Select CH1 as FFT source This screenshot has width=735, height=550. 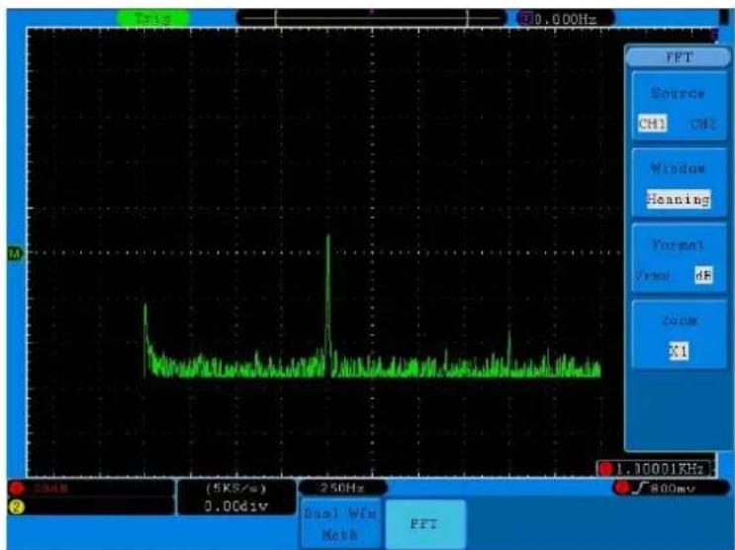point(652,124)
